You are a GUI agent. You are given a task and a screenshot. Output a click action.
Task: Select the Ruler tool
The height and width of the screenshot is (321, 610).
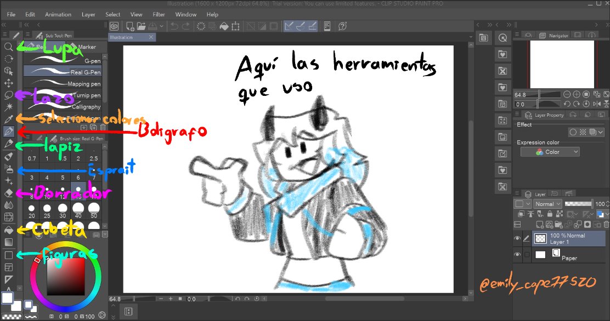tap(9, 279)
